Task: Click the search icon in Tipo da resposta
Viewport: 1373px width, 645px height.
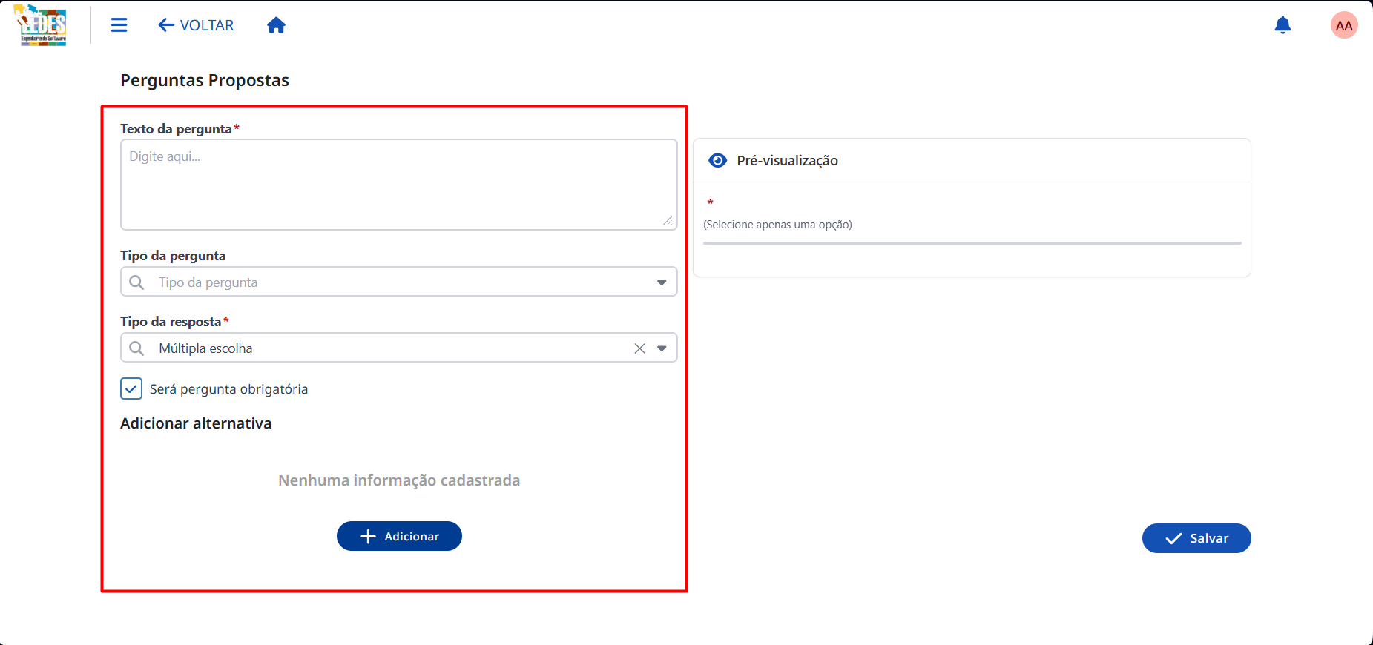Action: 136,348
